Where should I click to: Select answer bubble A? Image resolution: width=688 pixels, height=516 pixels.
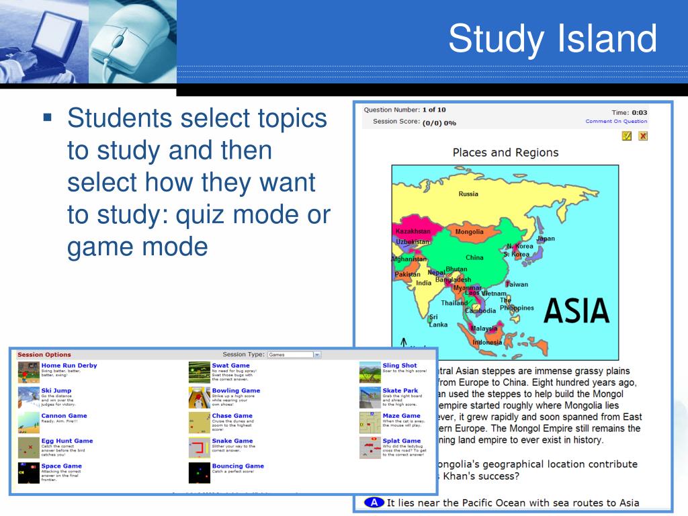[x=374, y=503]
